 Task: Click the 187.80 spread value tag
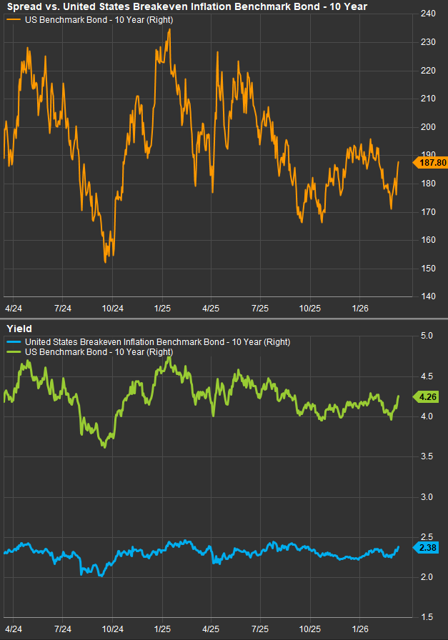tap(430, 162)
